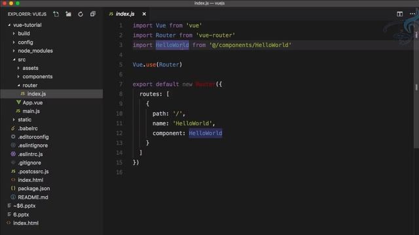Switch to the index.js tab
Image resolution: width=419 pixels, height=235 pixels.
(125, 14)
